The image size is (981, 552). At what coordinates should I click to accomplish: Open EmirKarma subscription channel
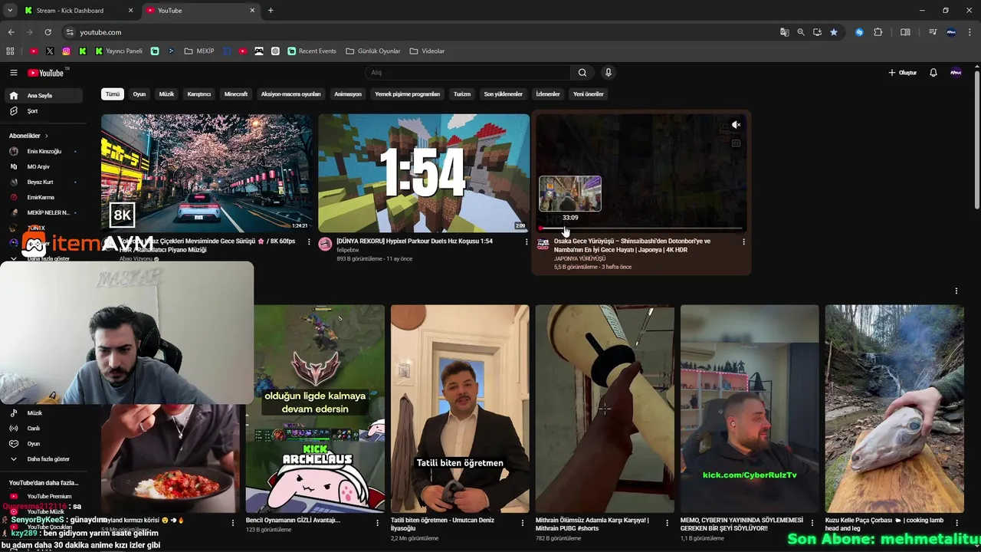pos(44,197)
